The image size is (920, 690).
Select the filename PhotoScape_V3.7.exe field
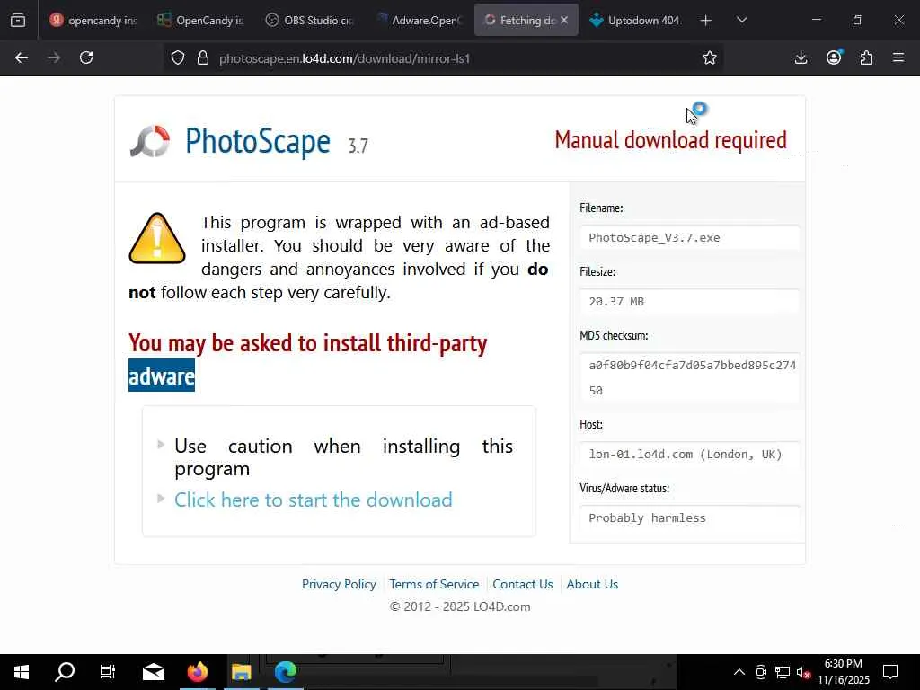click(x=689, y=237)
